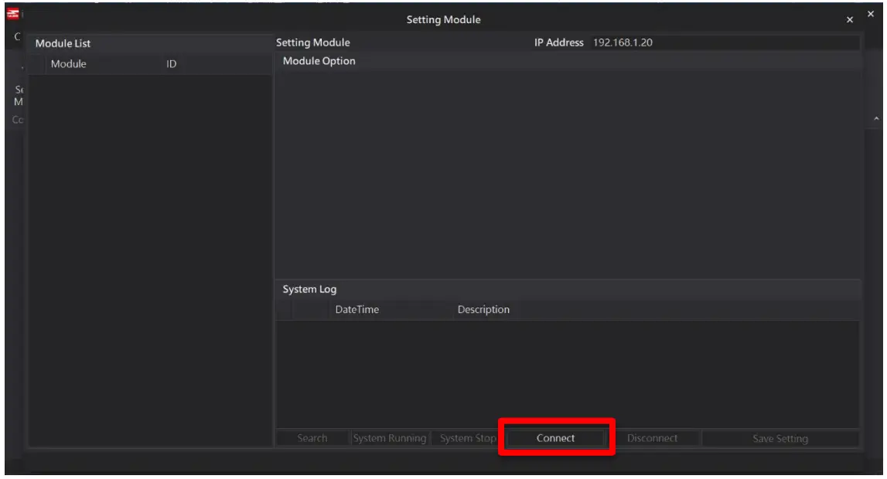
Task: Click the Disconnect button
Action: 652,438
